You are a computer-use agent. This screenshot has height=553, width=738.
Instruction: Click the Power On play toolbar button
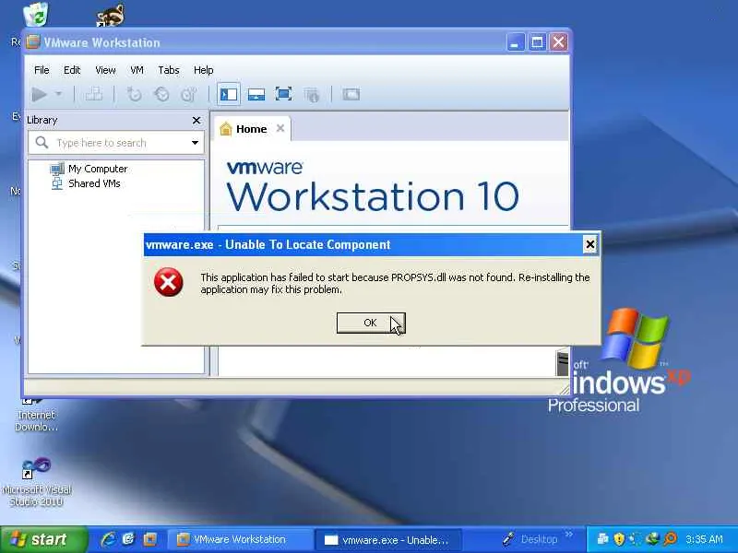pyautogui.click(x=40, y=95)
